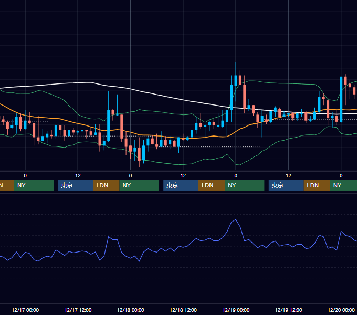Click the 12/19 12:00 date label
Viewport: 357px width, 315px height.
(288, 310)
